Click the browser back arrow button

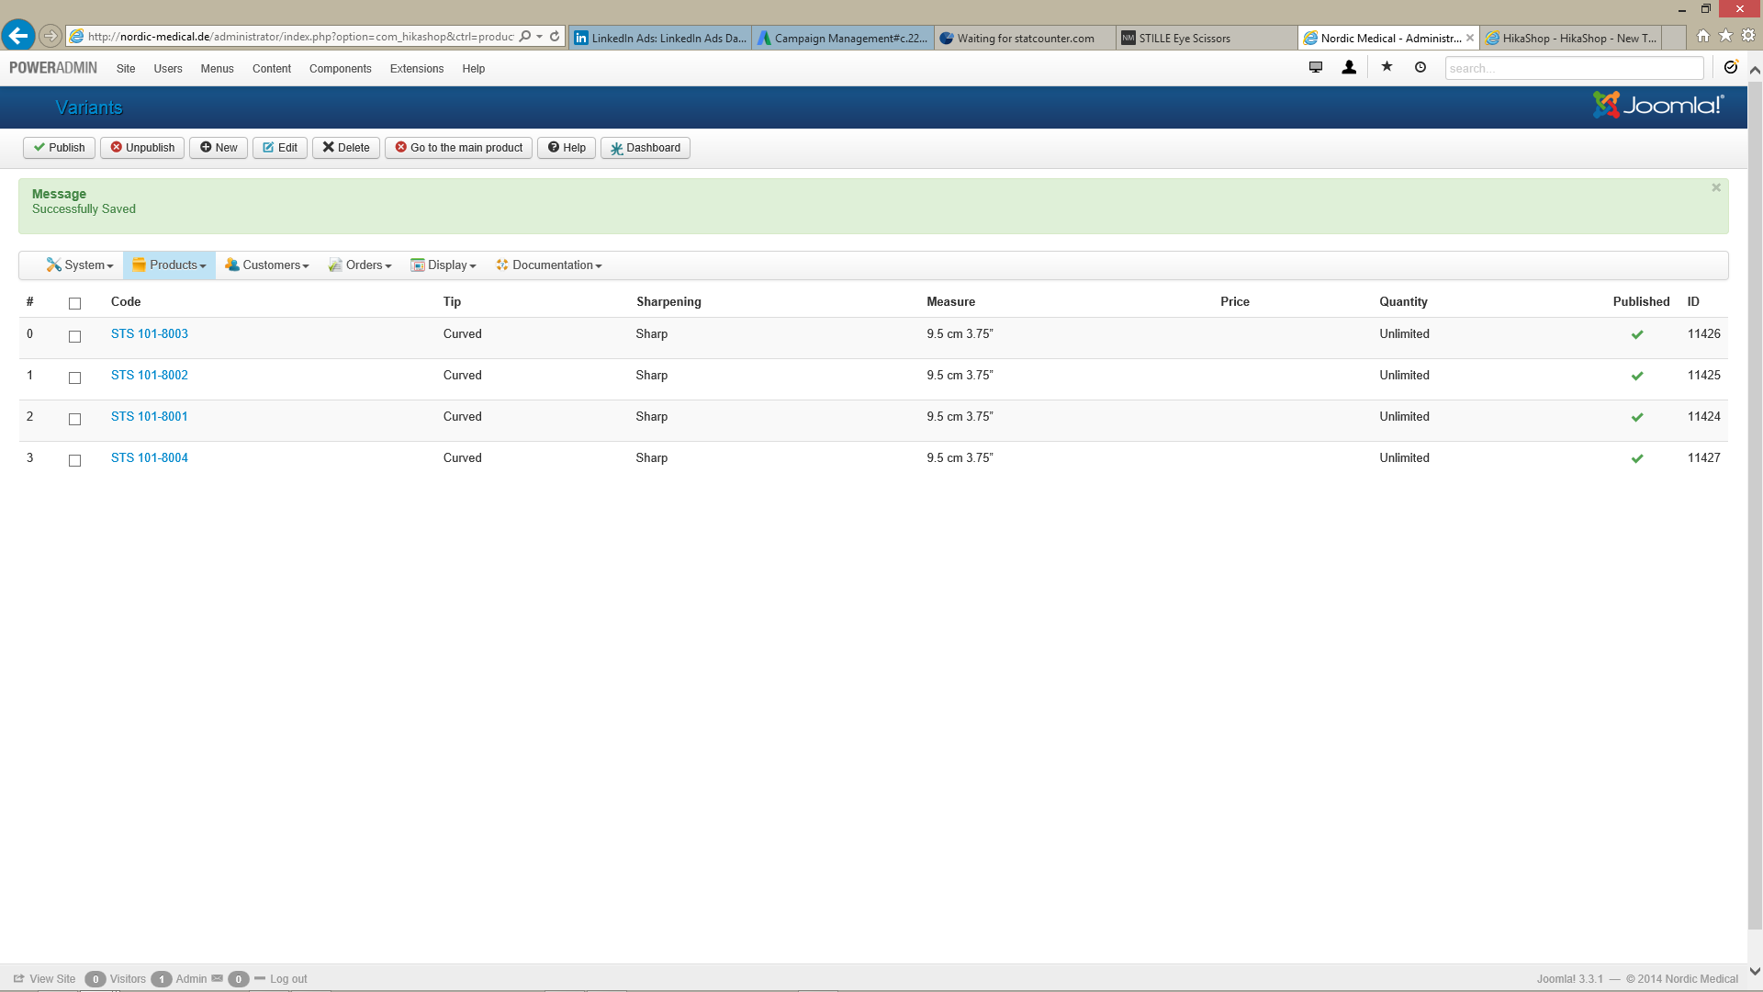(x=17, y=36)
